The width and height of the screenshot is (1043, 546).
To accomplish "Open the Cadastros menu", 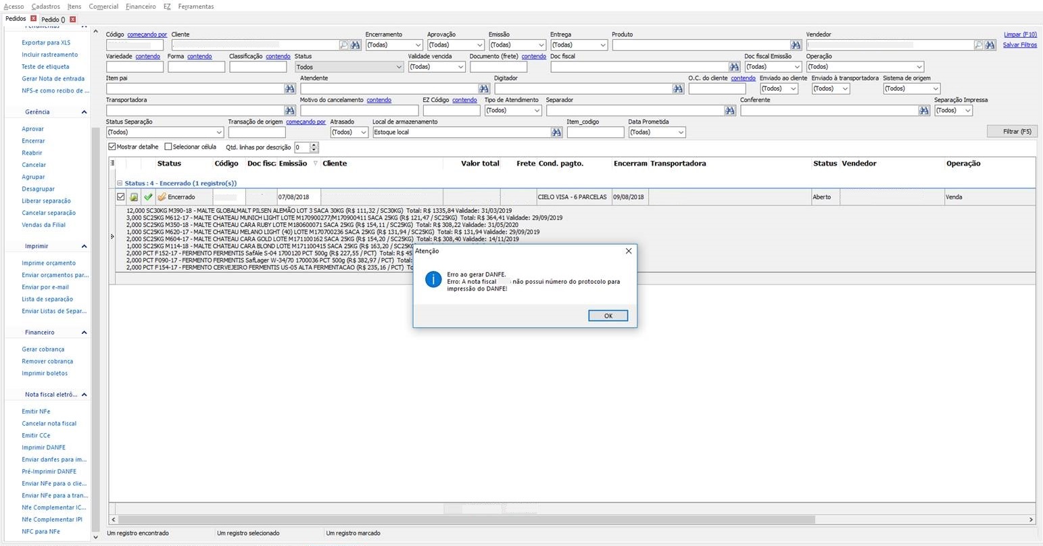I will 46,7.
